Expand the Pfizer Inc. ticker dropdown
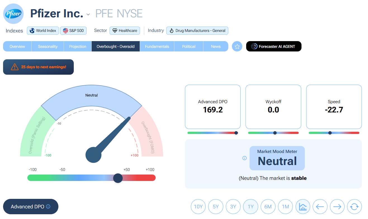 point(88,14)
